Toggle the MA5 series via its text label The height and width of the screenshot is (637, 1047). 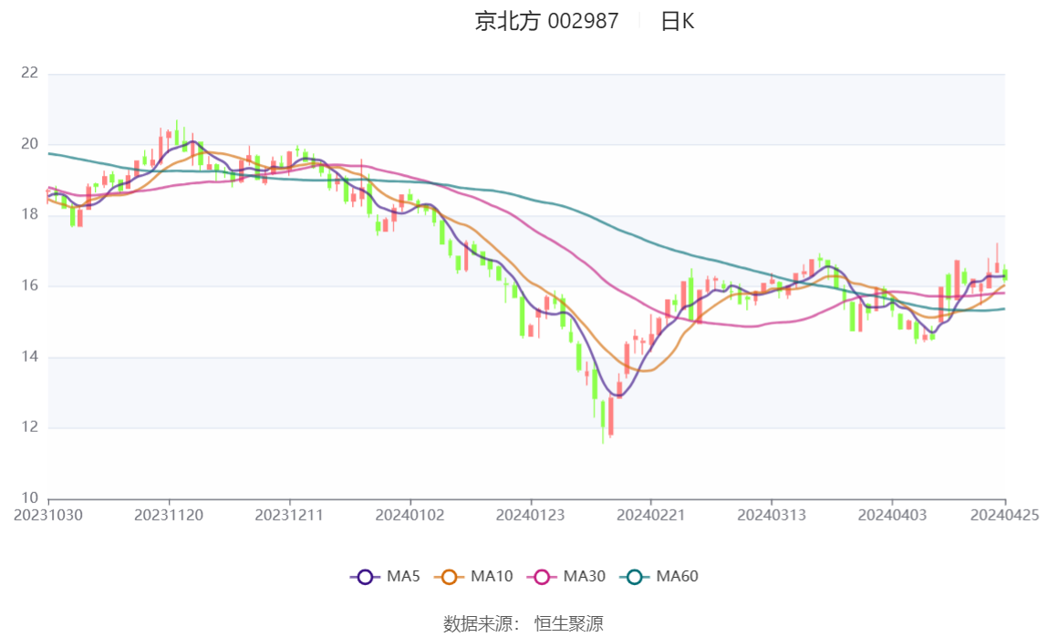[x=403, y=576]
